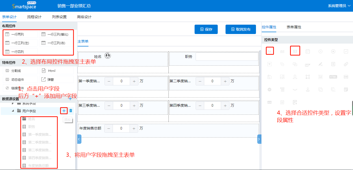Select the organization node-graph control type
The width and height of the screenshot is (353, 170).
[308, 77]
